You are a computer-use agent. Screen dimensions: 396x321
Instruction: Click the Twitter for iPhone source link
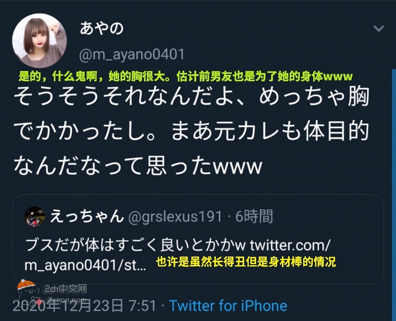tap(228, 305)
